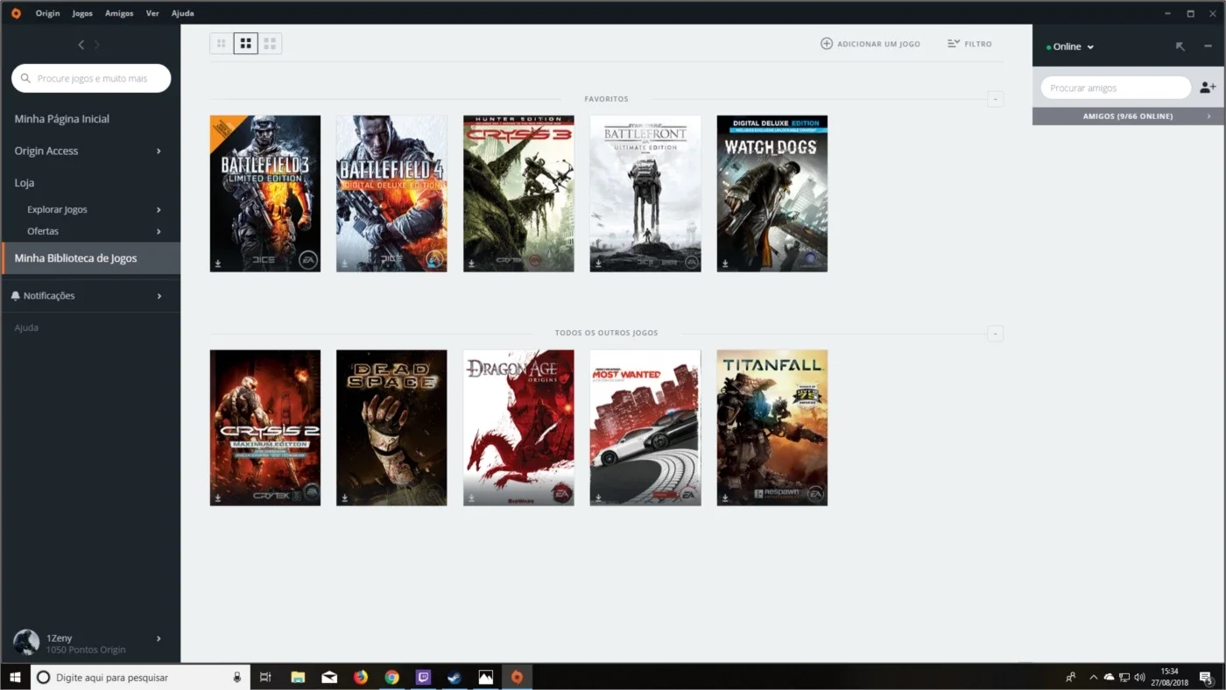Select the Titanfall game cover
Viewport: 1226px width, 690px height.
click(x=772, y=427)
